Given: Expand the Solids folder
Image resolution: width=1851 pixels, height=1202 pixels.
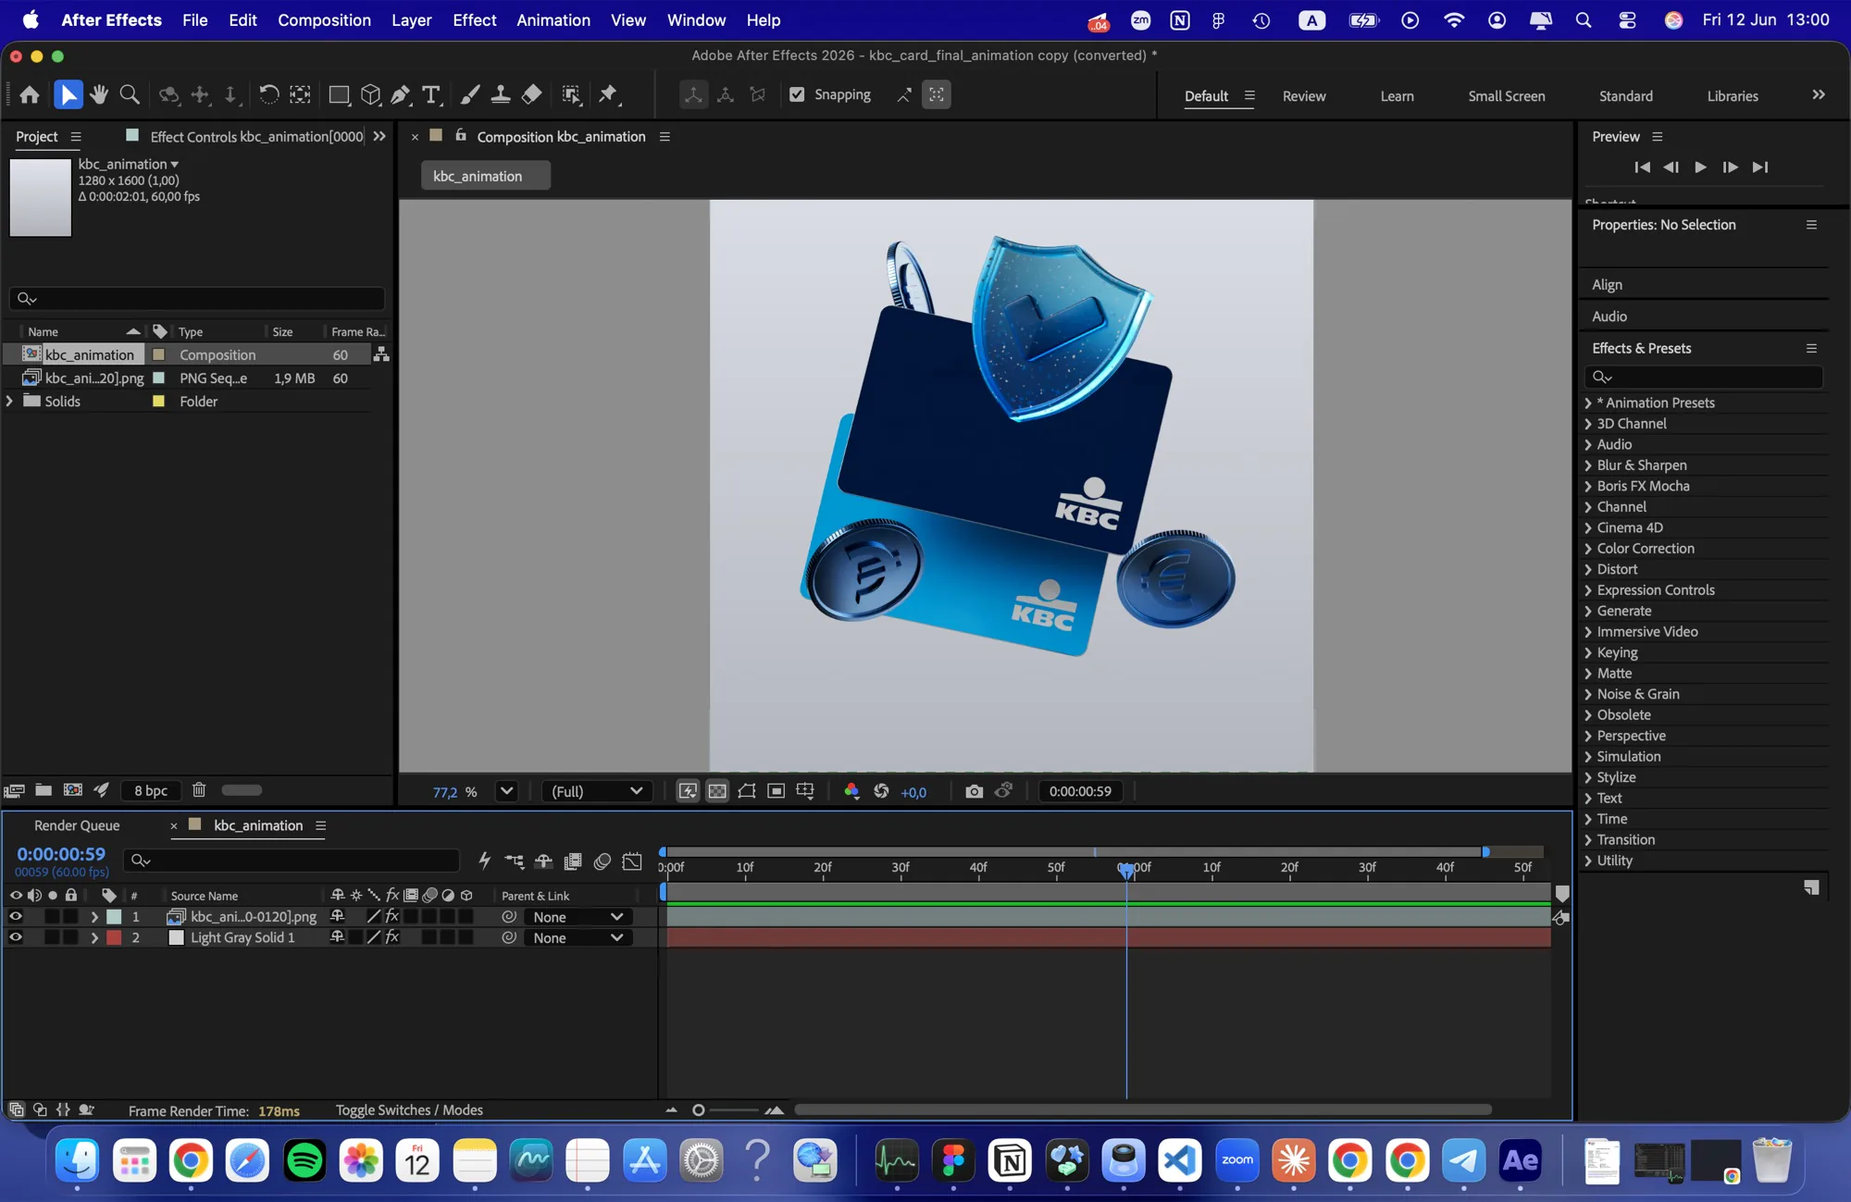Looking at the screenshot, I should (x=9, y=401).
